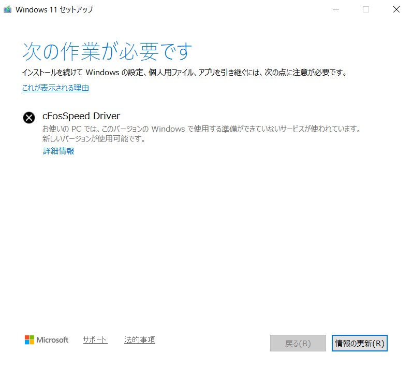
Task: Close the Windows 11 setup window
Action: click(396, 9)
